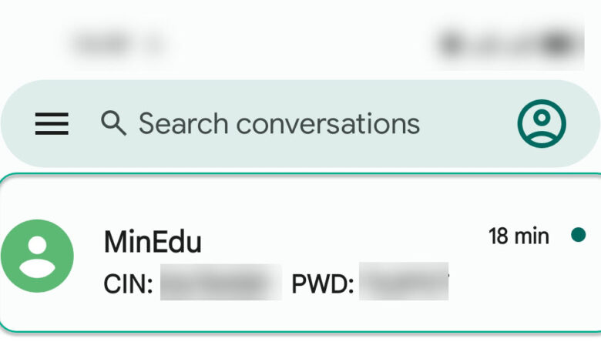The height and width of the screenshot is (362, 601).
Task: Click the PWD label in message preview
Action: [x=322, y=284]
